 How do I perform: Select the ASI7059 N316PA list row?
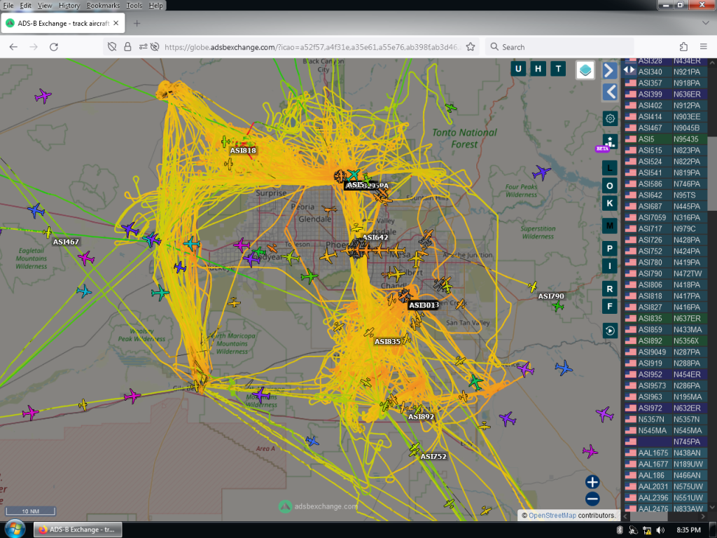pos(666,217)
